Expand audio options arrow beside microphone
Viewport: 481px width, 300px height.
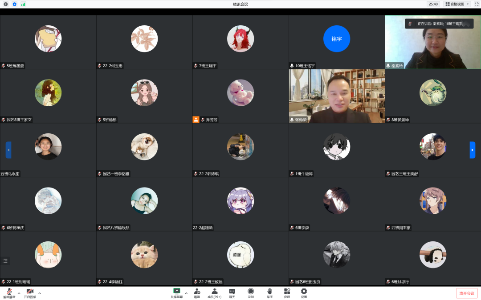pos(19,293)
